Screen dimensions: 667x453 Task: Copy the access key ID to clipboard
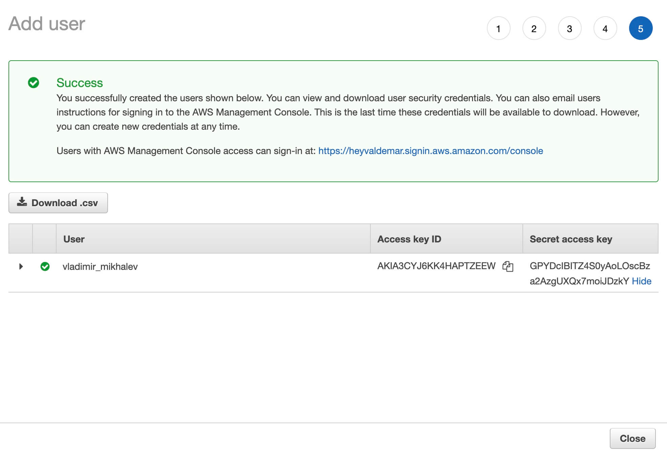click(x=508, y=266)
